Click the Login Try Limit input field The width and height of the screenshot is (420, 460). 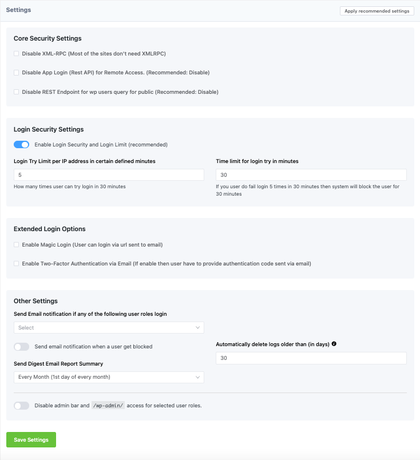click(109, 175)
